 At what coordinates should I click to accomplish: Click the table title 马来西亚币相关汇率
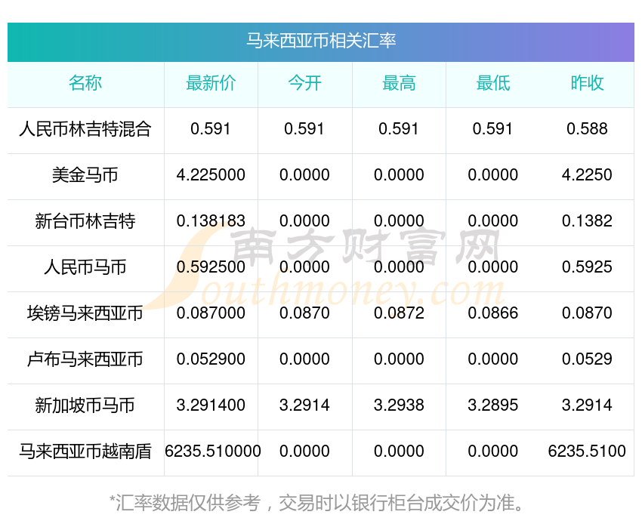click(x=321, y=41)
